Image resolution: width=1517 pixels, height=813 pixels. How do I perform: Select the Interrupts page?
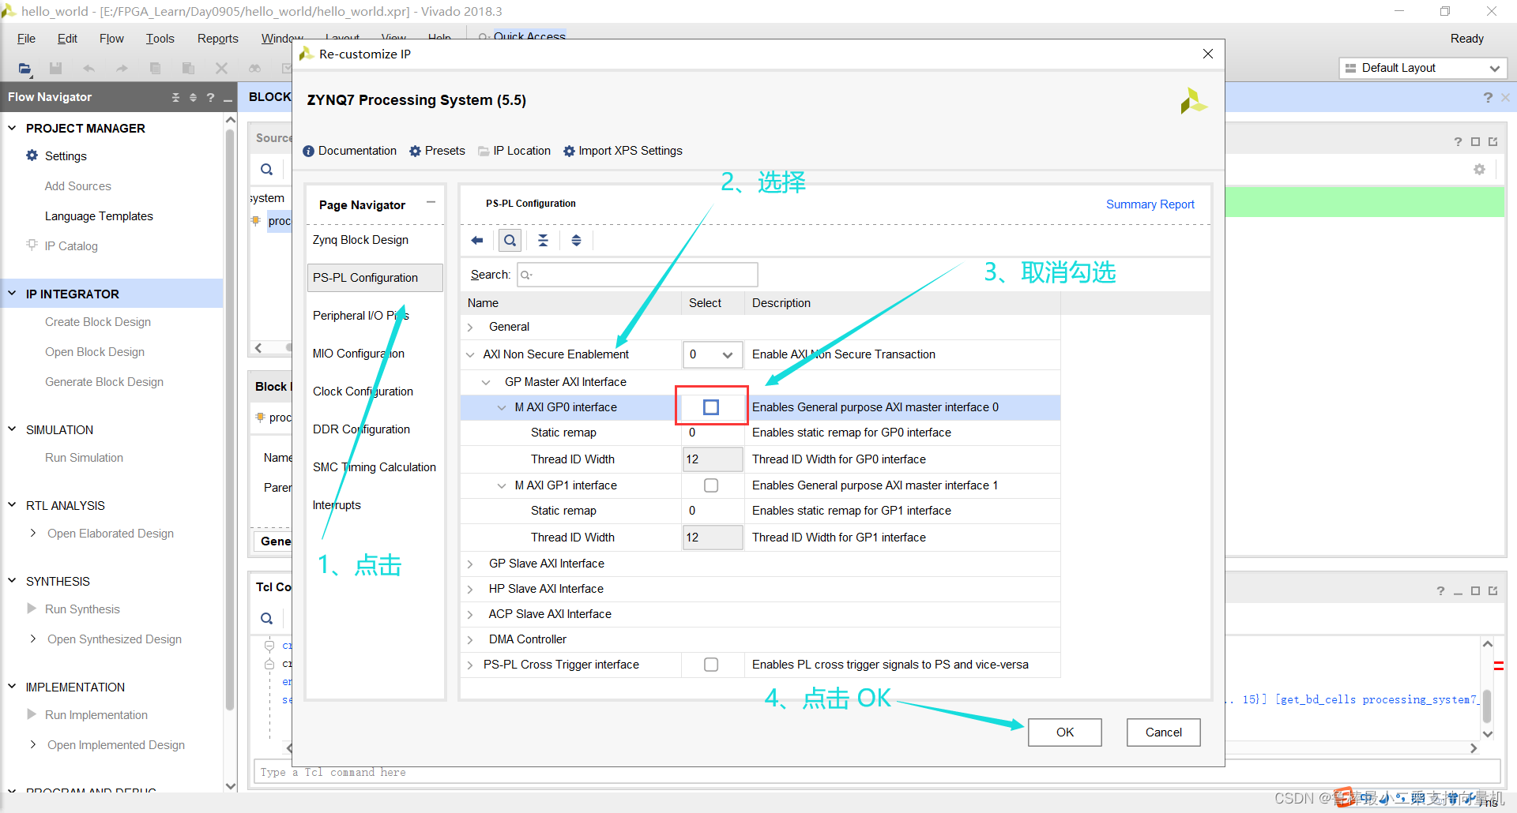point(337,505)
